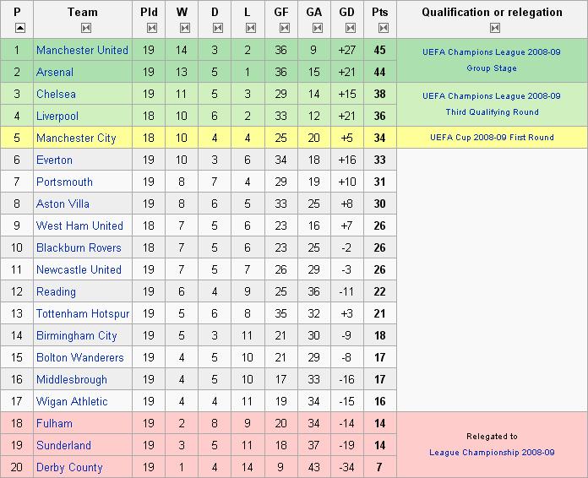588x478 pixels.
Task: Sort by goals for GF icon
Action: (285, 28)
